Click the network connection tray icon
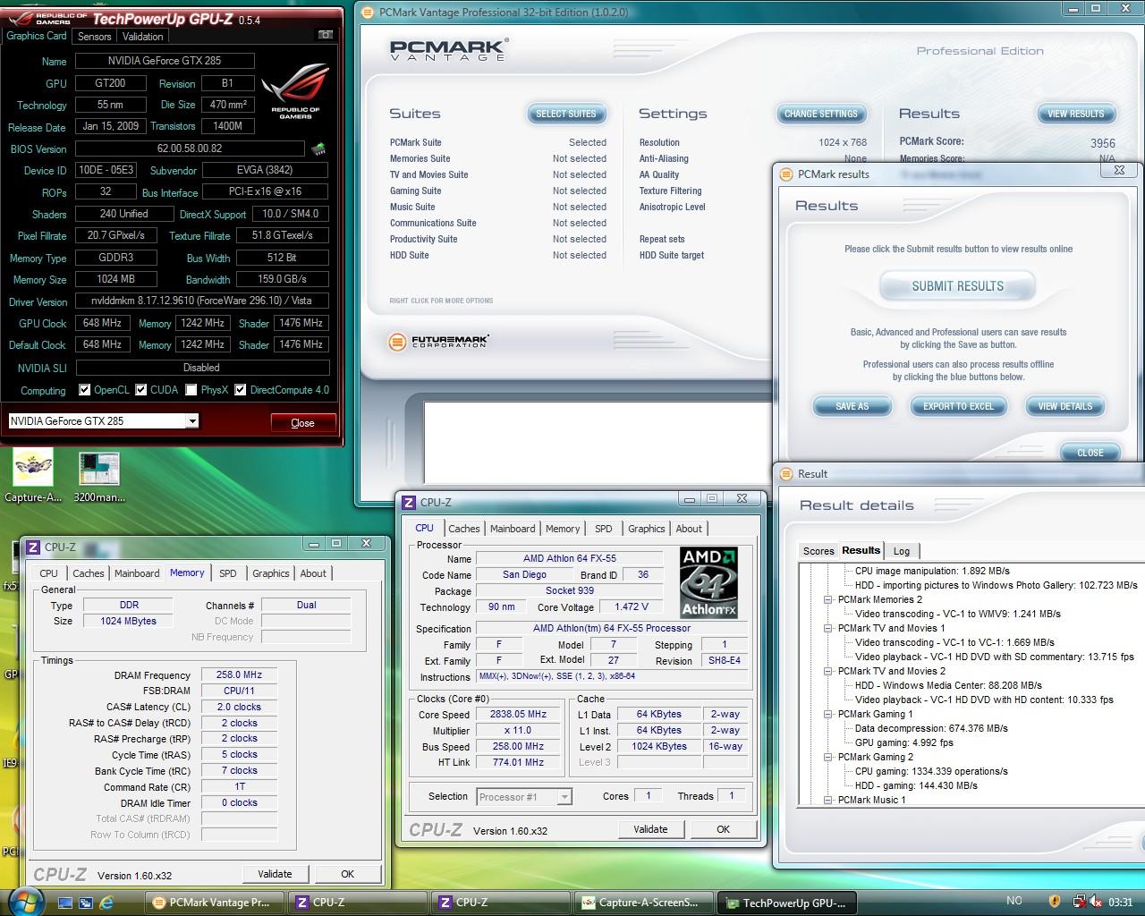Screen dimensions: 1145x916 [x=1080, y=902]
